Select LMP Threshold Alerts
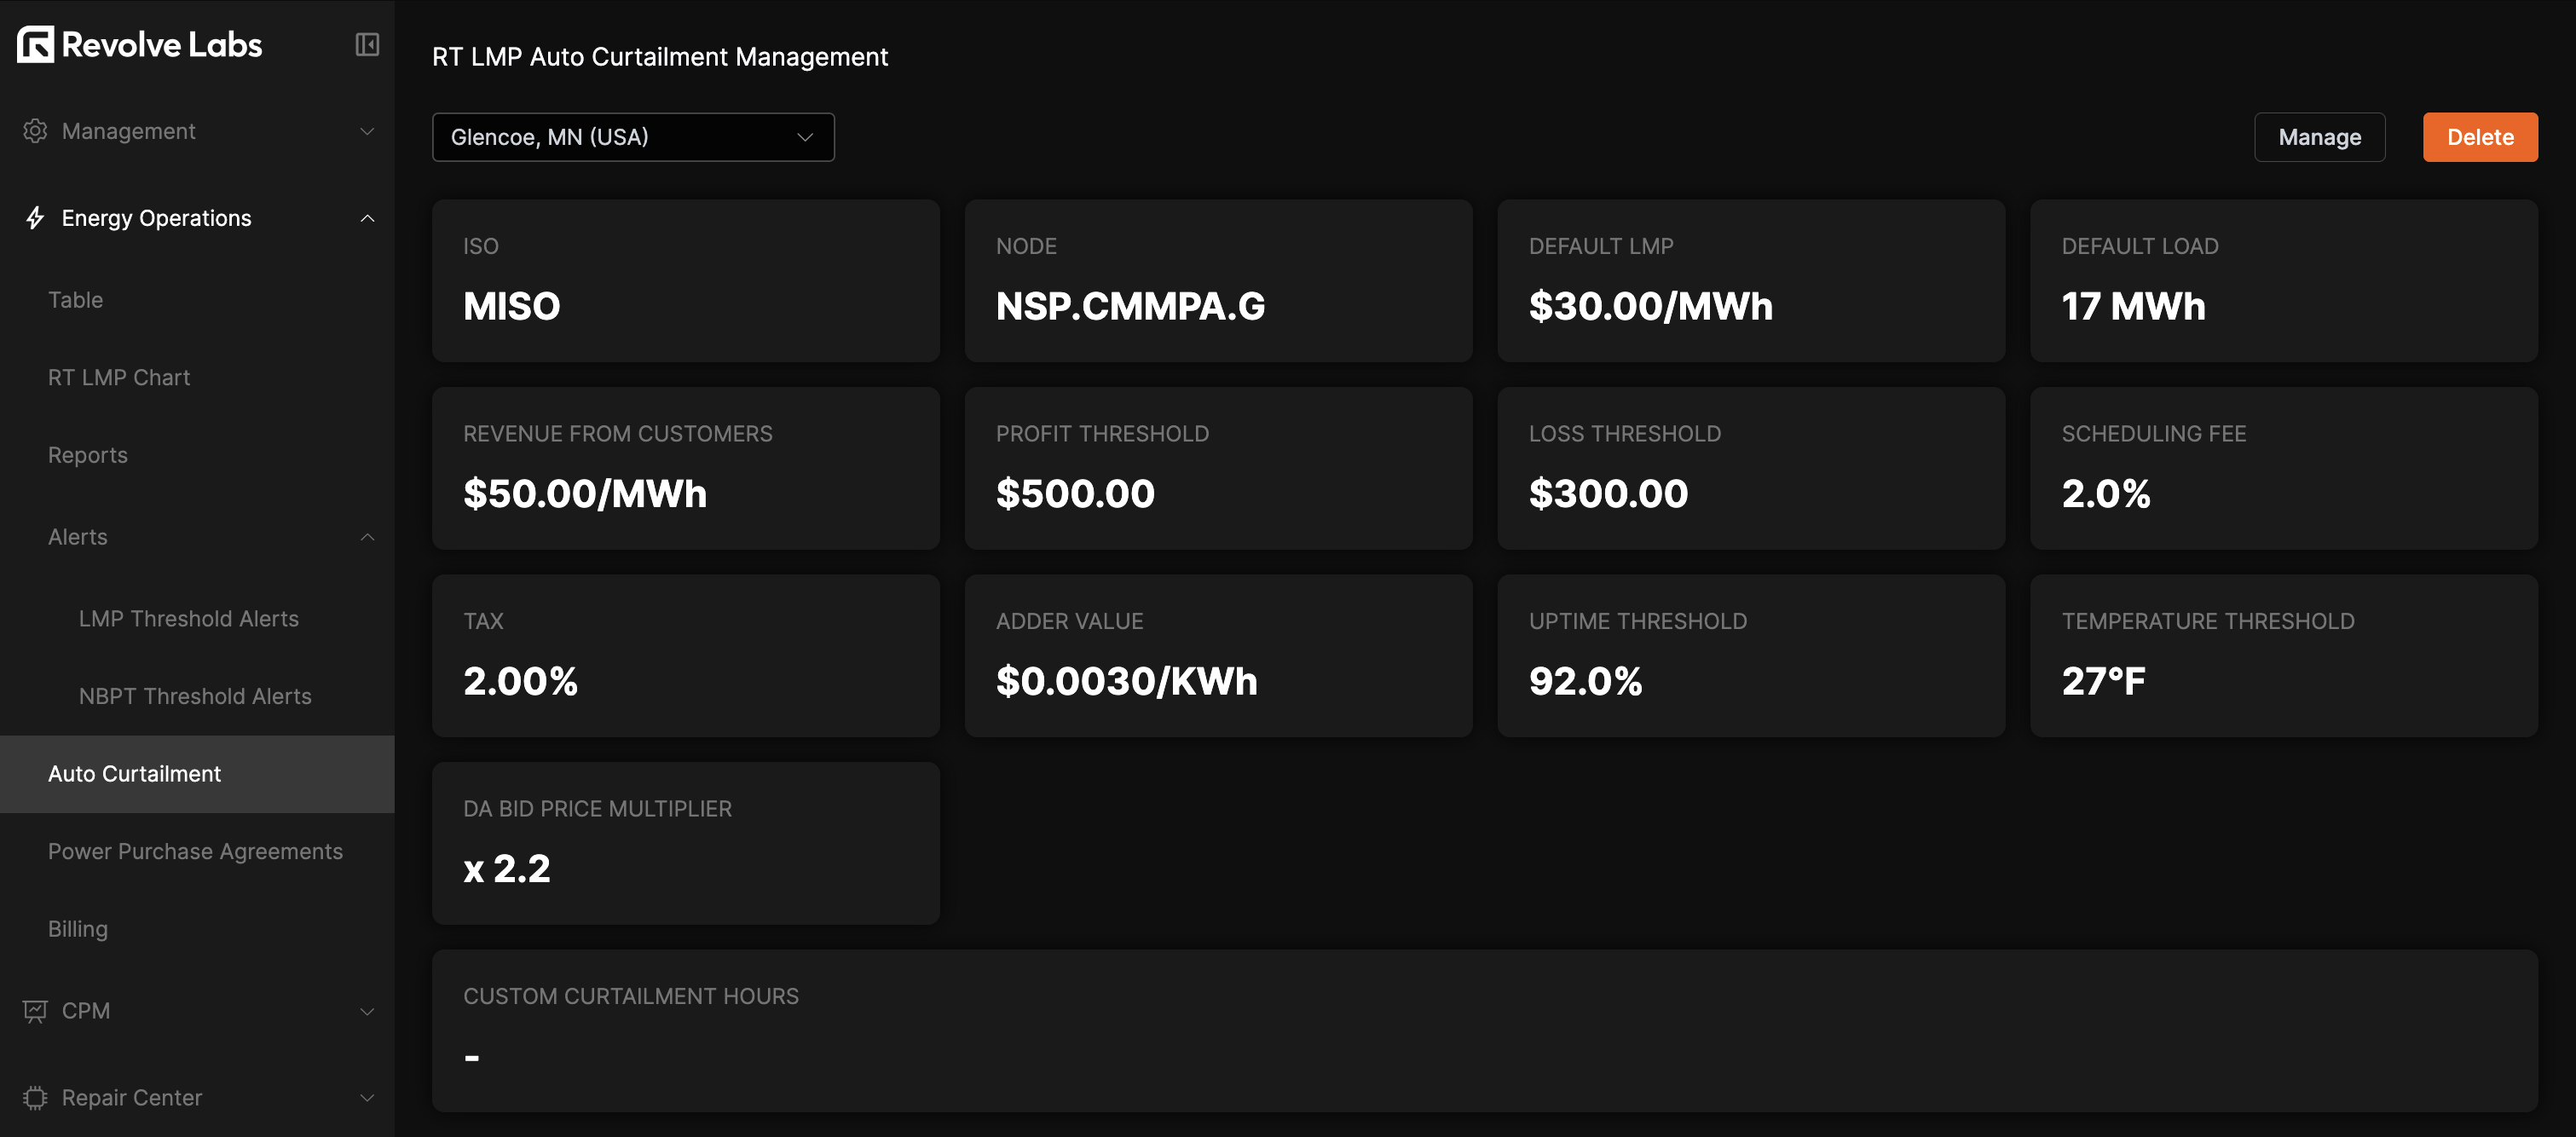 point(189,618)
